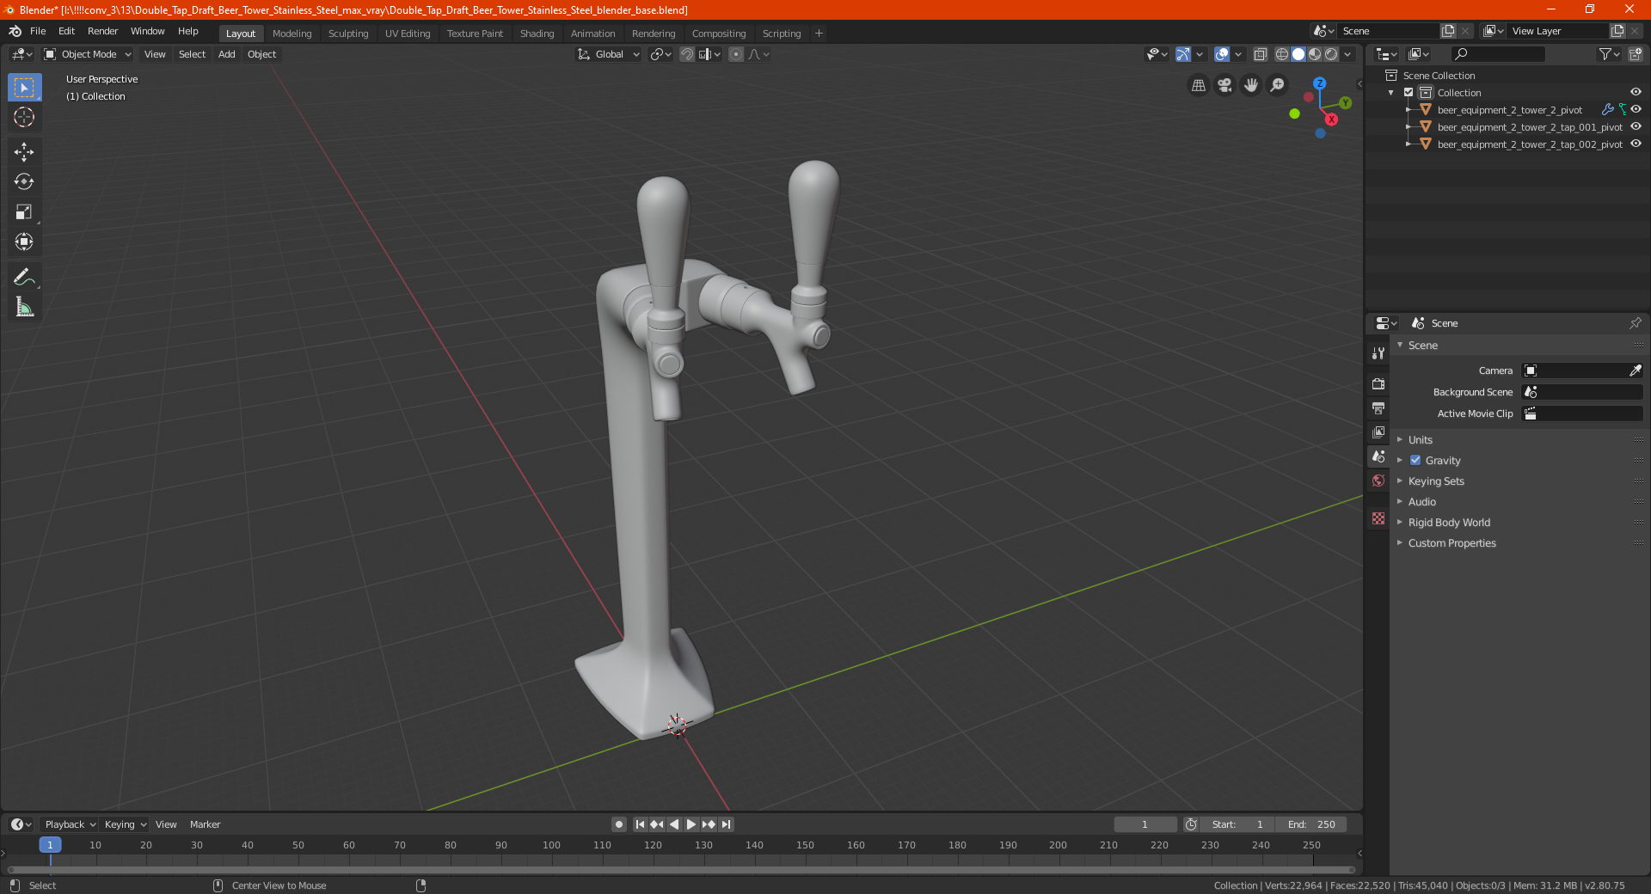Screen dimensions: 1651x894
Task: Click the pan hand navigation icon
Action: 1251,85
